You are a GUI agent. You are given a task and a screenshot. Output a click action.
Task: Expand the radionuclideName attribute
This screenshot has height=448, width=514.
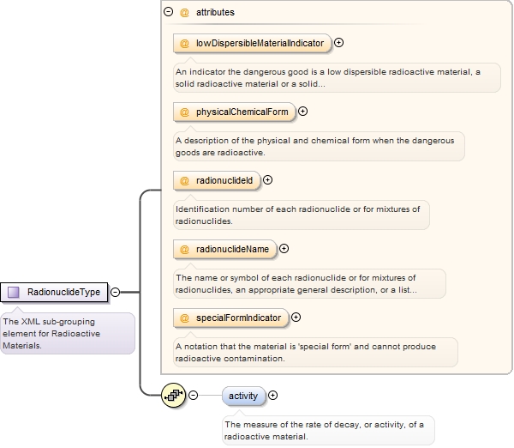[x=284, y=249]
